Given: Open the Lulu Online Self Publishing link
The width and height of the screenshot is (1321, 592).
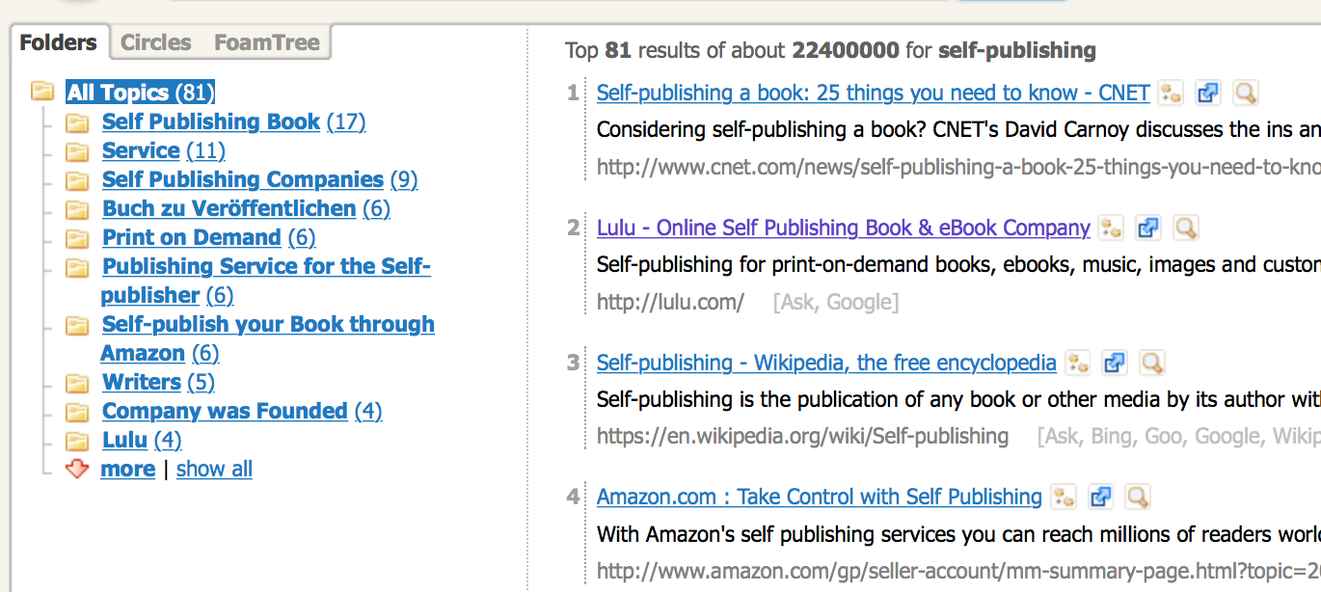Looking at the screenshot, I should pos(844,229).
